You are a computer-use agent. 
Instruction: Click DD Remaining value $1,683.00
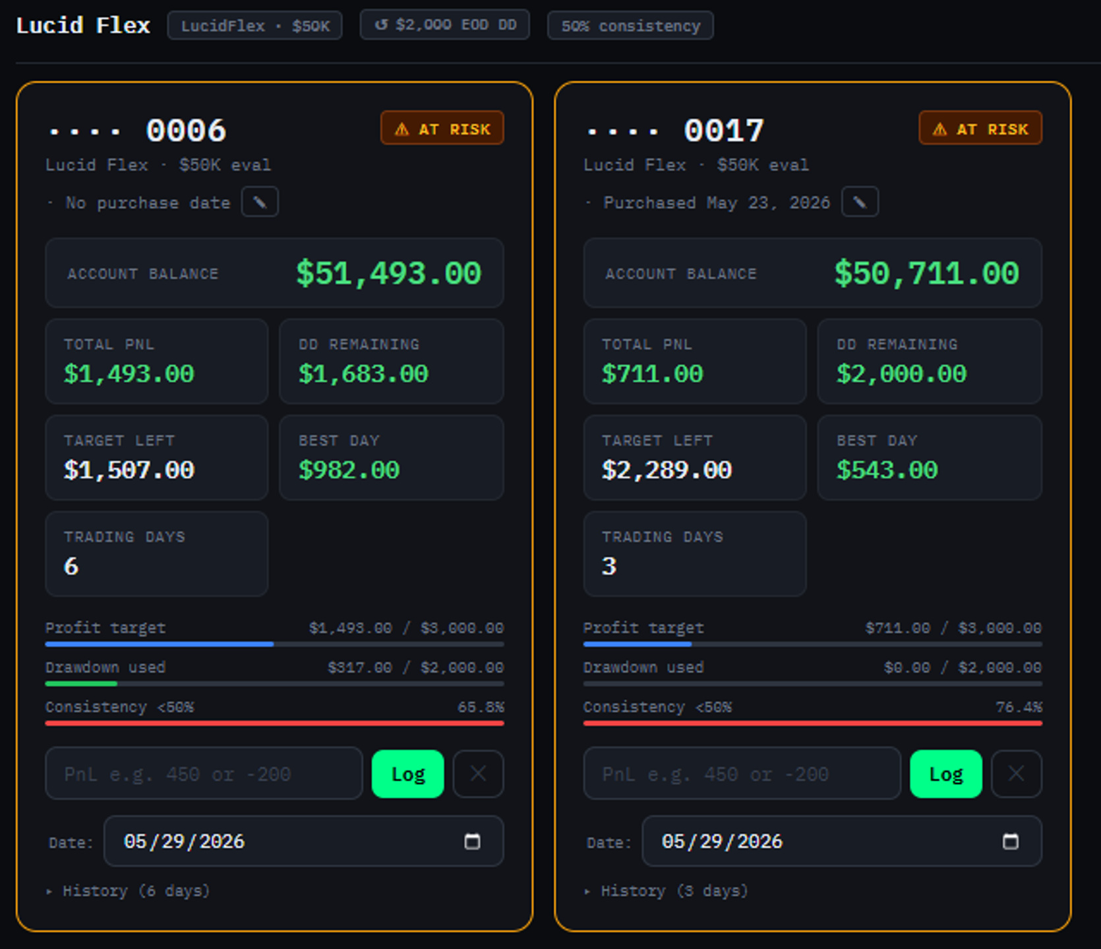point(364,374)
